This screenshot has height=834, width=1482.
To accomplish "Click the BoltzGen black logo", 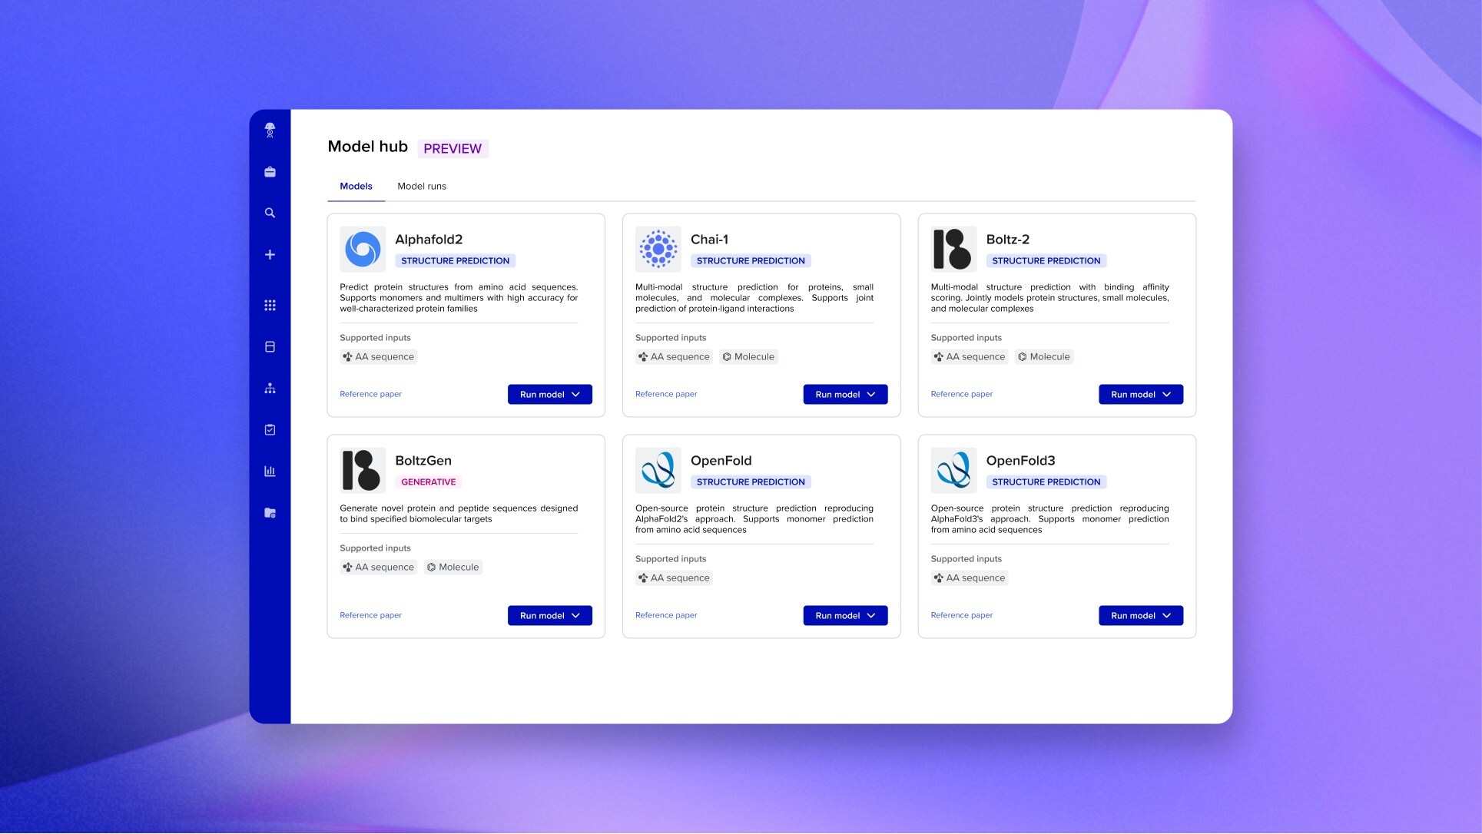I will pos(363,470).
